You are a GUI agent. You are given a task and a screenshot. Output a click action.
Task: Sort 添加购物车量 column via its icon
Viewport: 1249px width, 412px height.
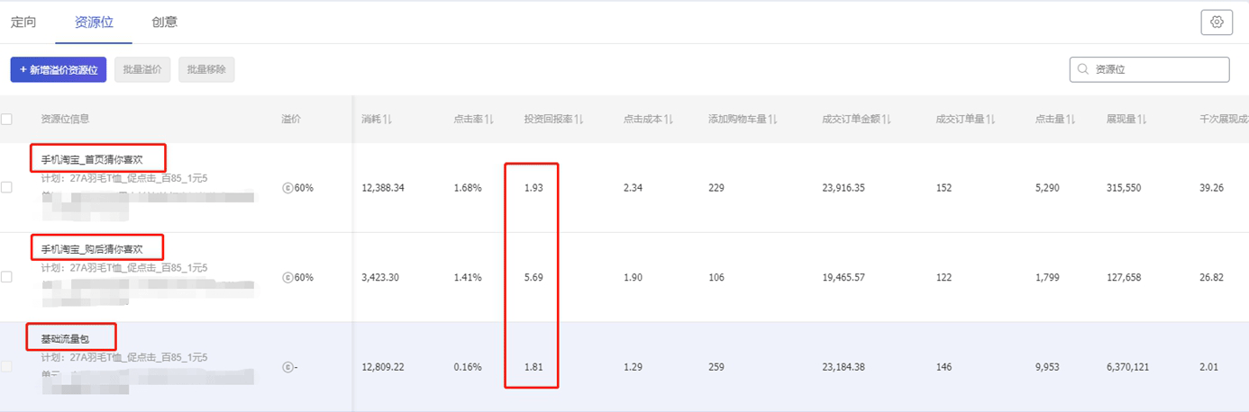(772, 120)
